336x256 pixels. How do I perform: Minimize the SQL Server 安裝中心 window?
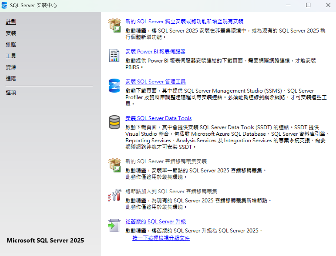tap(288, 5)
